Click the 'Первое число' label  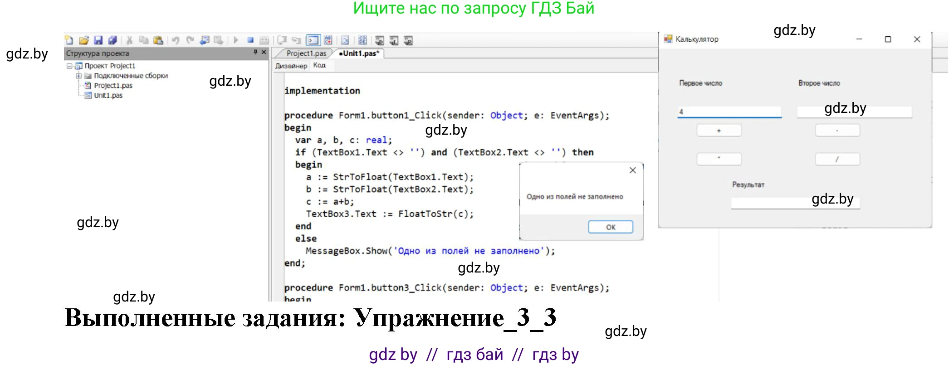click(700, 83)
